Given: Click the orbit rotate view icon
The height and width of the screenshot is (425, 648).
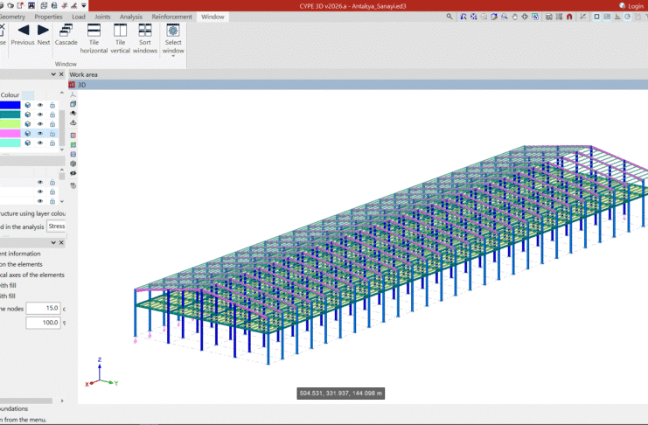Looking at the screenshot, I should 494,17.
